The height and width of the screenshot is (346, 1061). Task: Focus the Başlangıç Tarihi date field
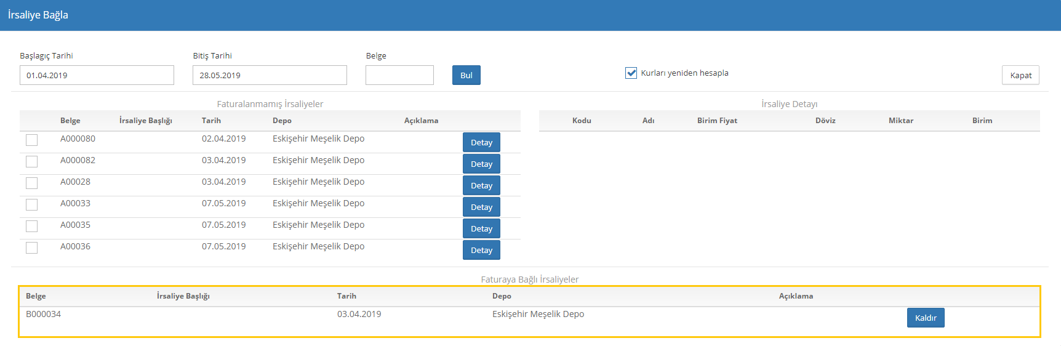point(97,75)
